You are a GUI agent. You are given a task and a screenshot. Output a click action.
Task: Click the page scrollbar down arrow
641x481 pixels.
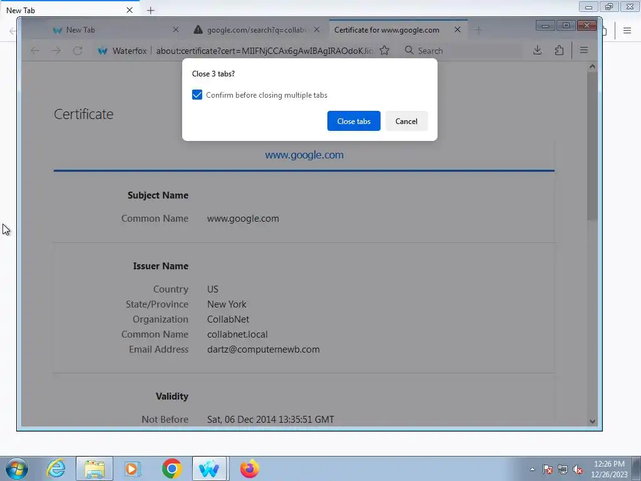(x=592, y=422)
